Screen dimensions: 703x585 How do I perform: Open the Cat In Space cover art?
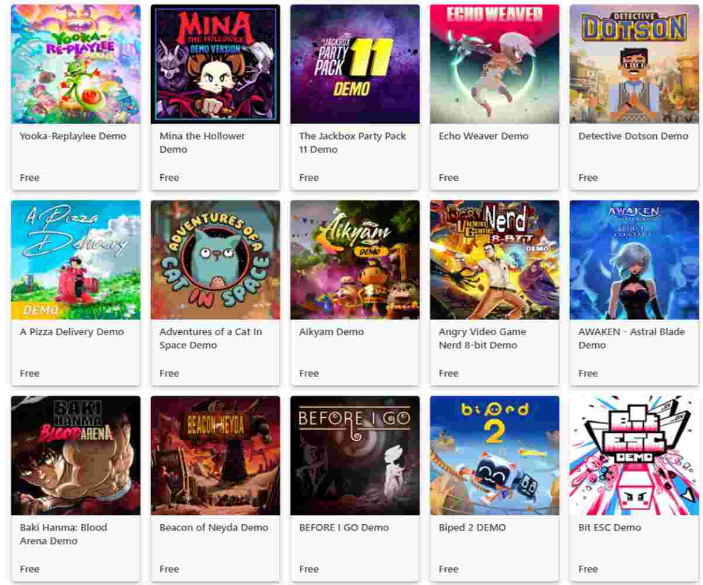pos(215,260)
